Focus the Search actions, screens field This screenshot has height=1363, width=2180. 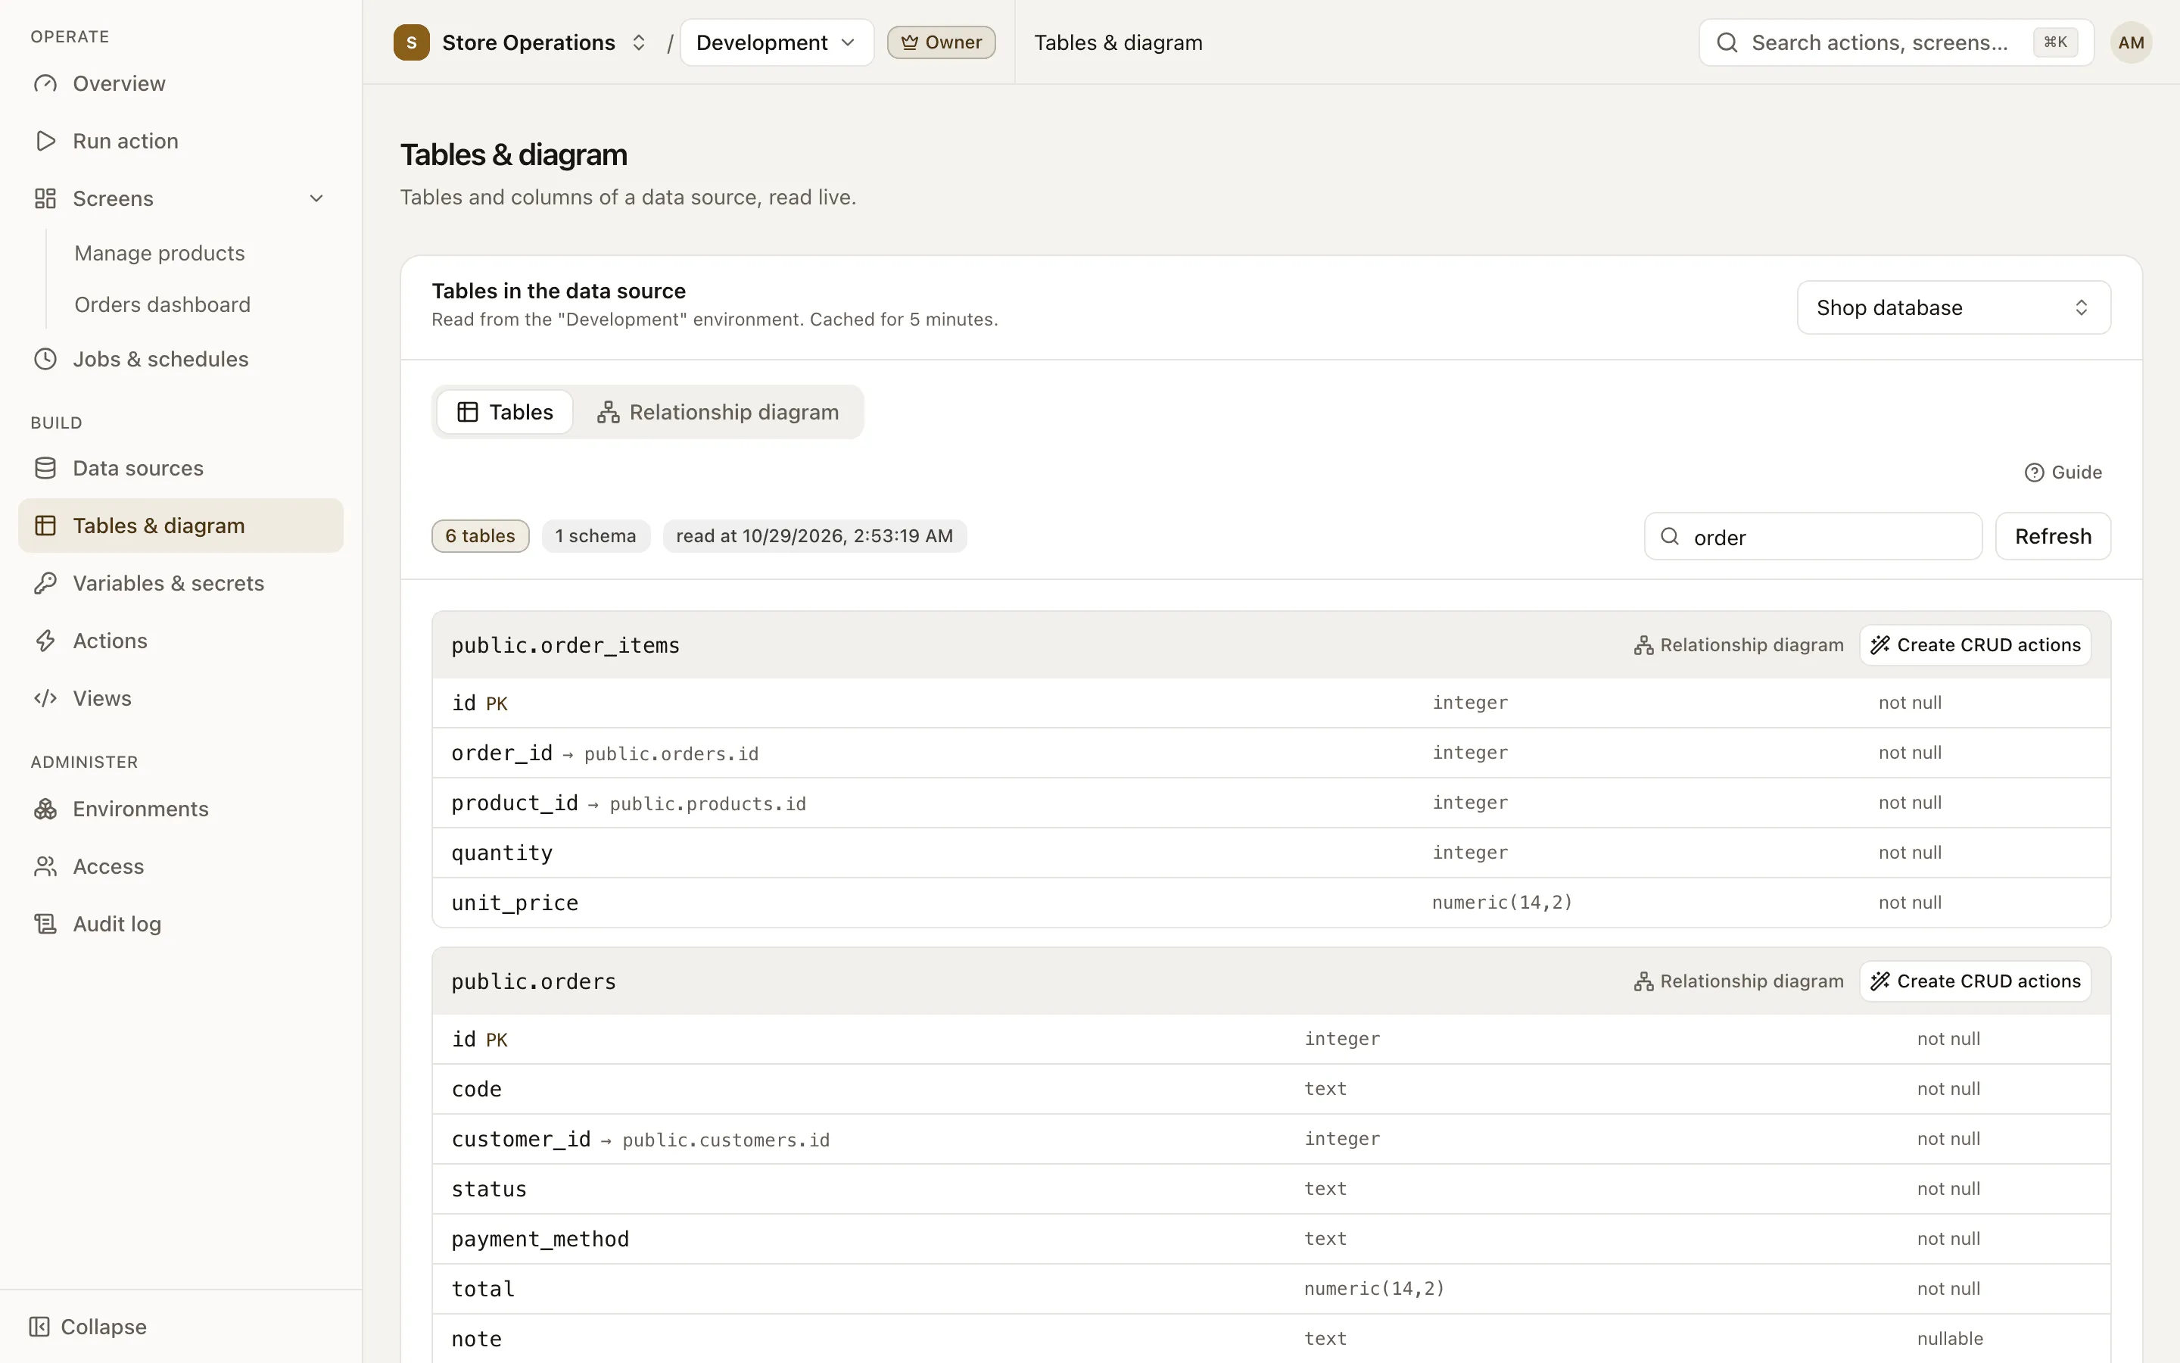[x=1895, y=42]
